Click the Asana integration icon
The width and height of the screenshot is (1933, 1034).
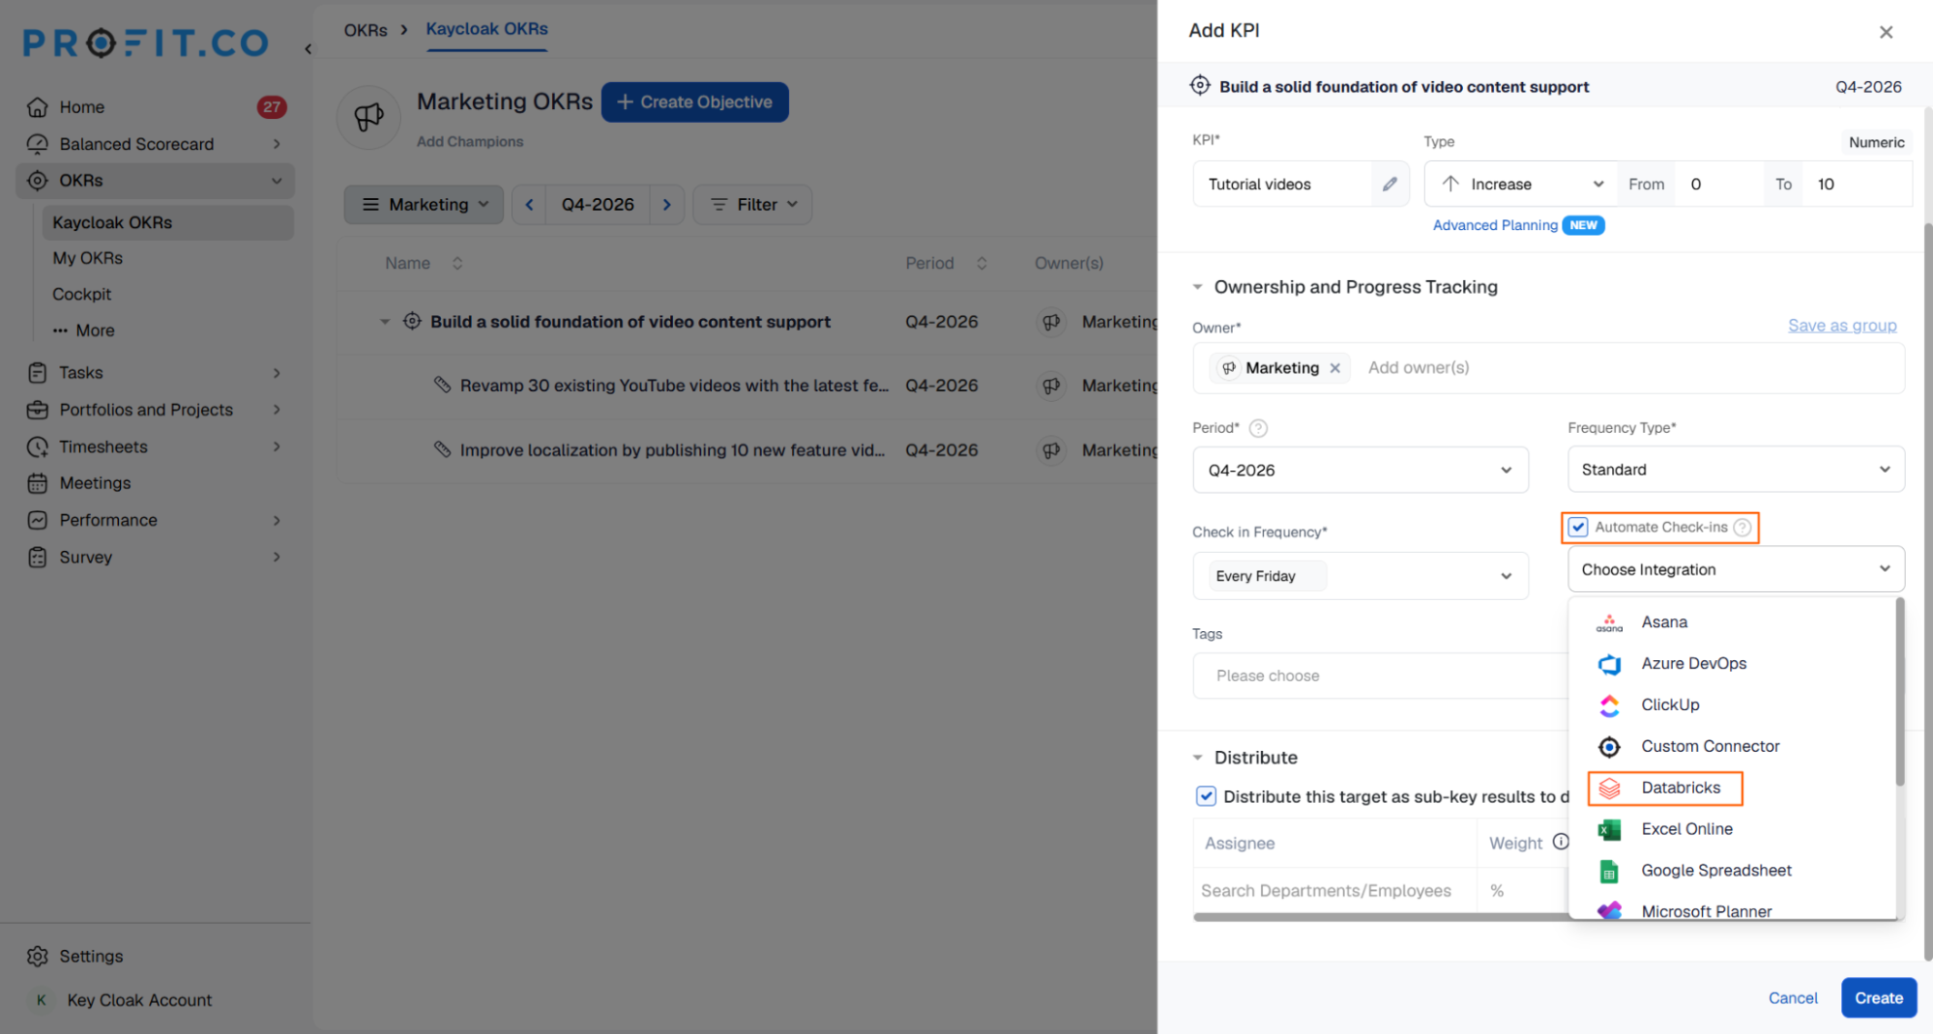coord(1609,622)
